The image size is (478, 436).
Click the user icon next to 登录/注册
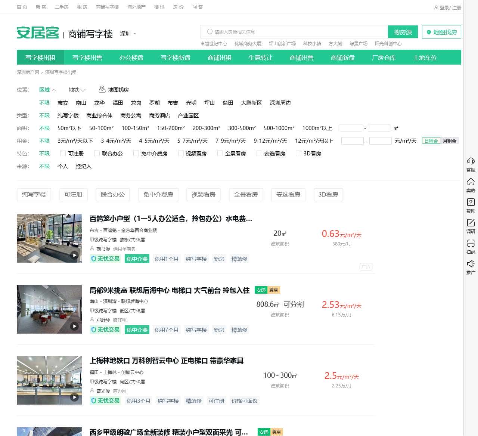click(x=436, y=7)
